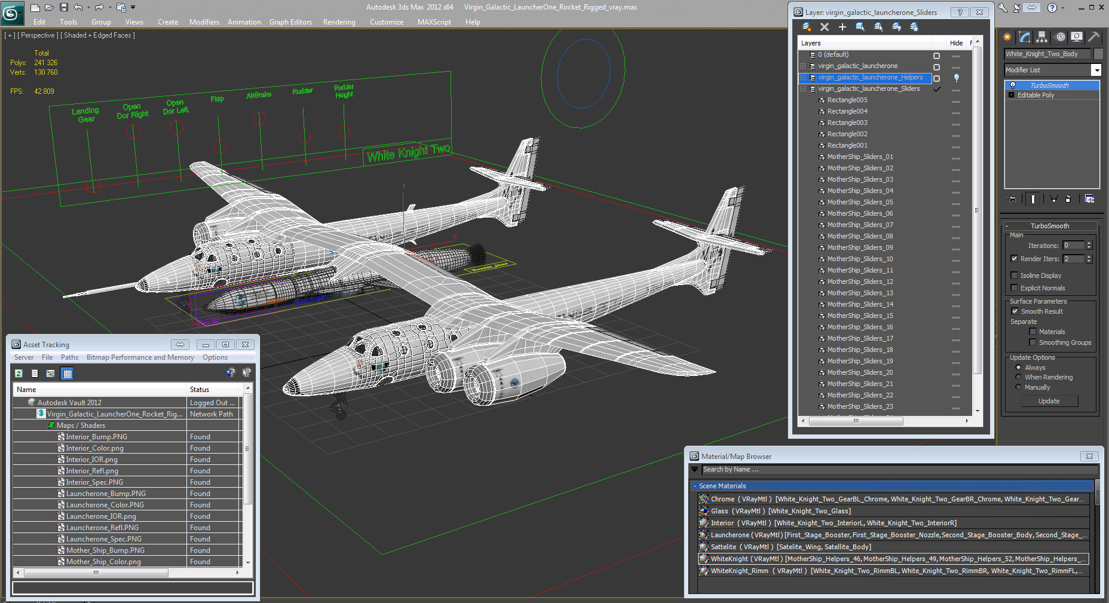Save the scene with the floppy disk icon
Screen dimensions: 1109x603
tap(63, 8)
